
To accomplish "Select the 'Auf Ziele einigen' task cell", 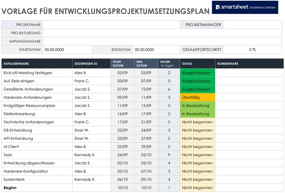I will coord(37,81).
